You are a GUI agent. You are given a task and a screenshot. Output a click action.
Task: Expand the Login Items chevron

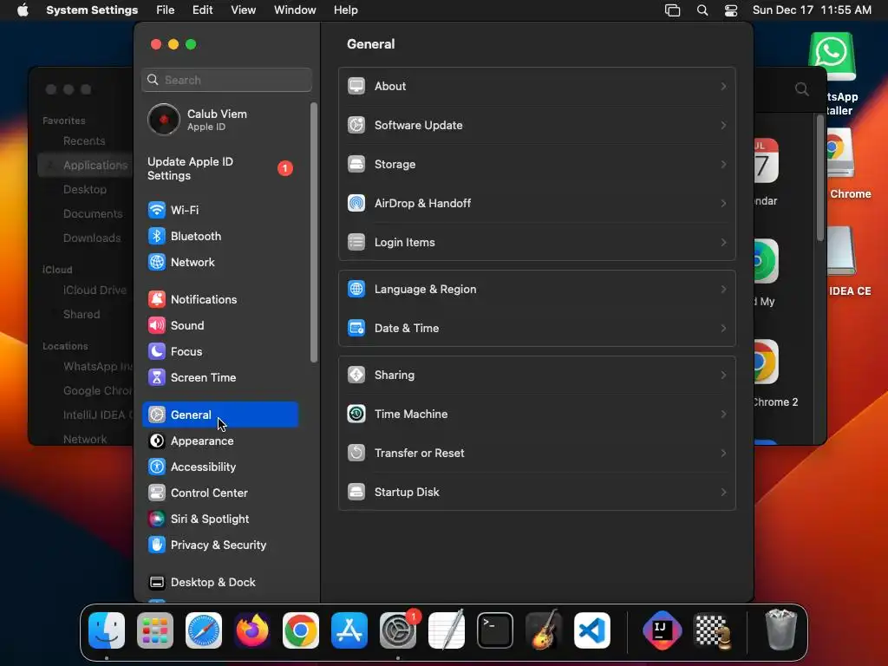click(x=723, y=242)
